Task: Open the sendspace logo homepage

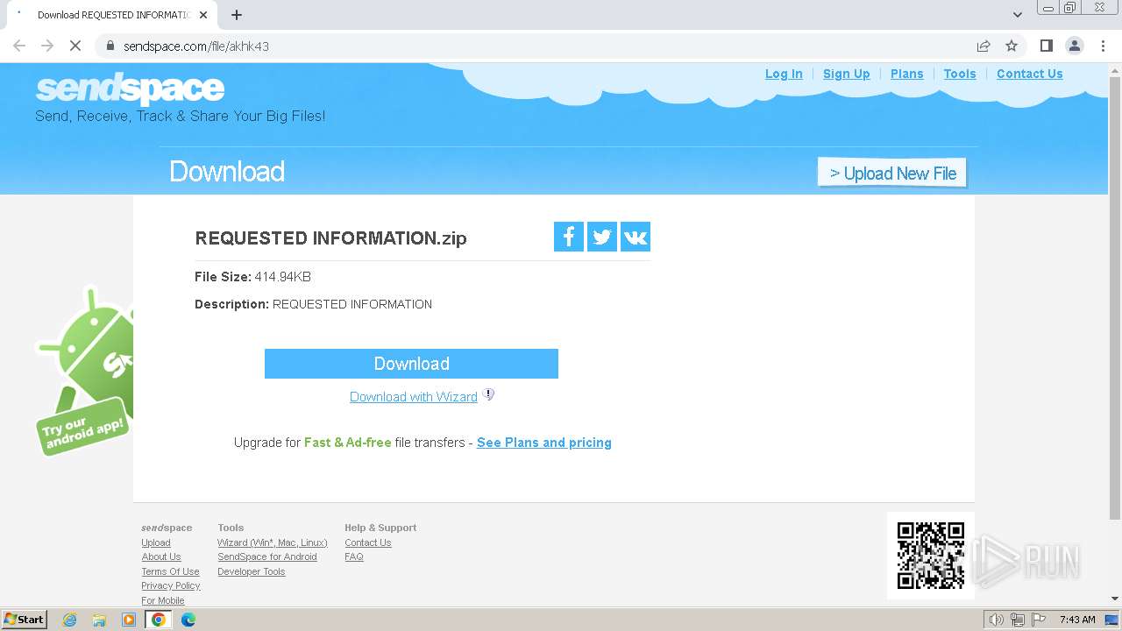Action: click(130, 89)
